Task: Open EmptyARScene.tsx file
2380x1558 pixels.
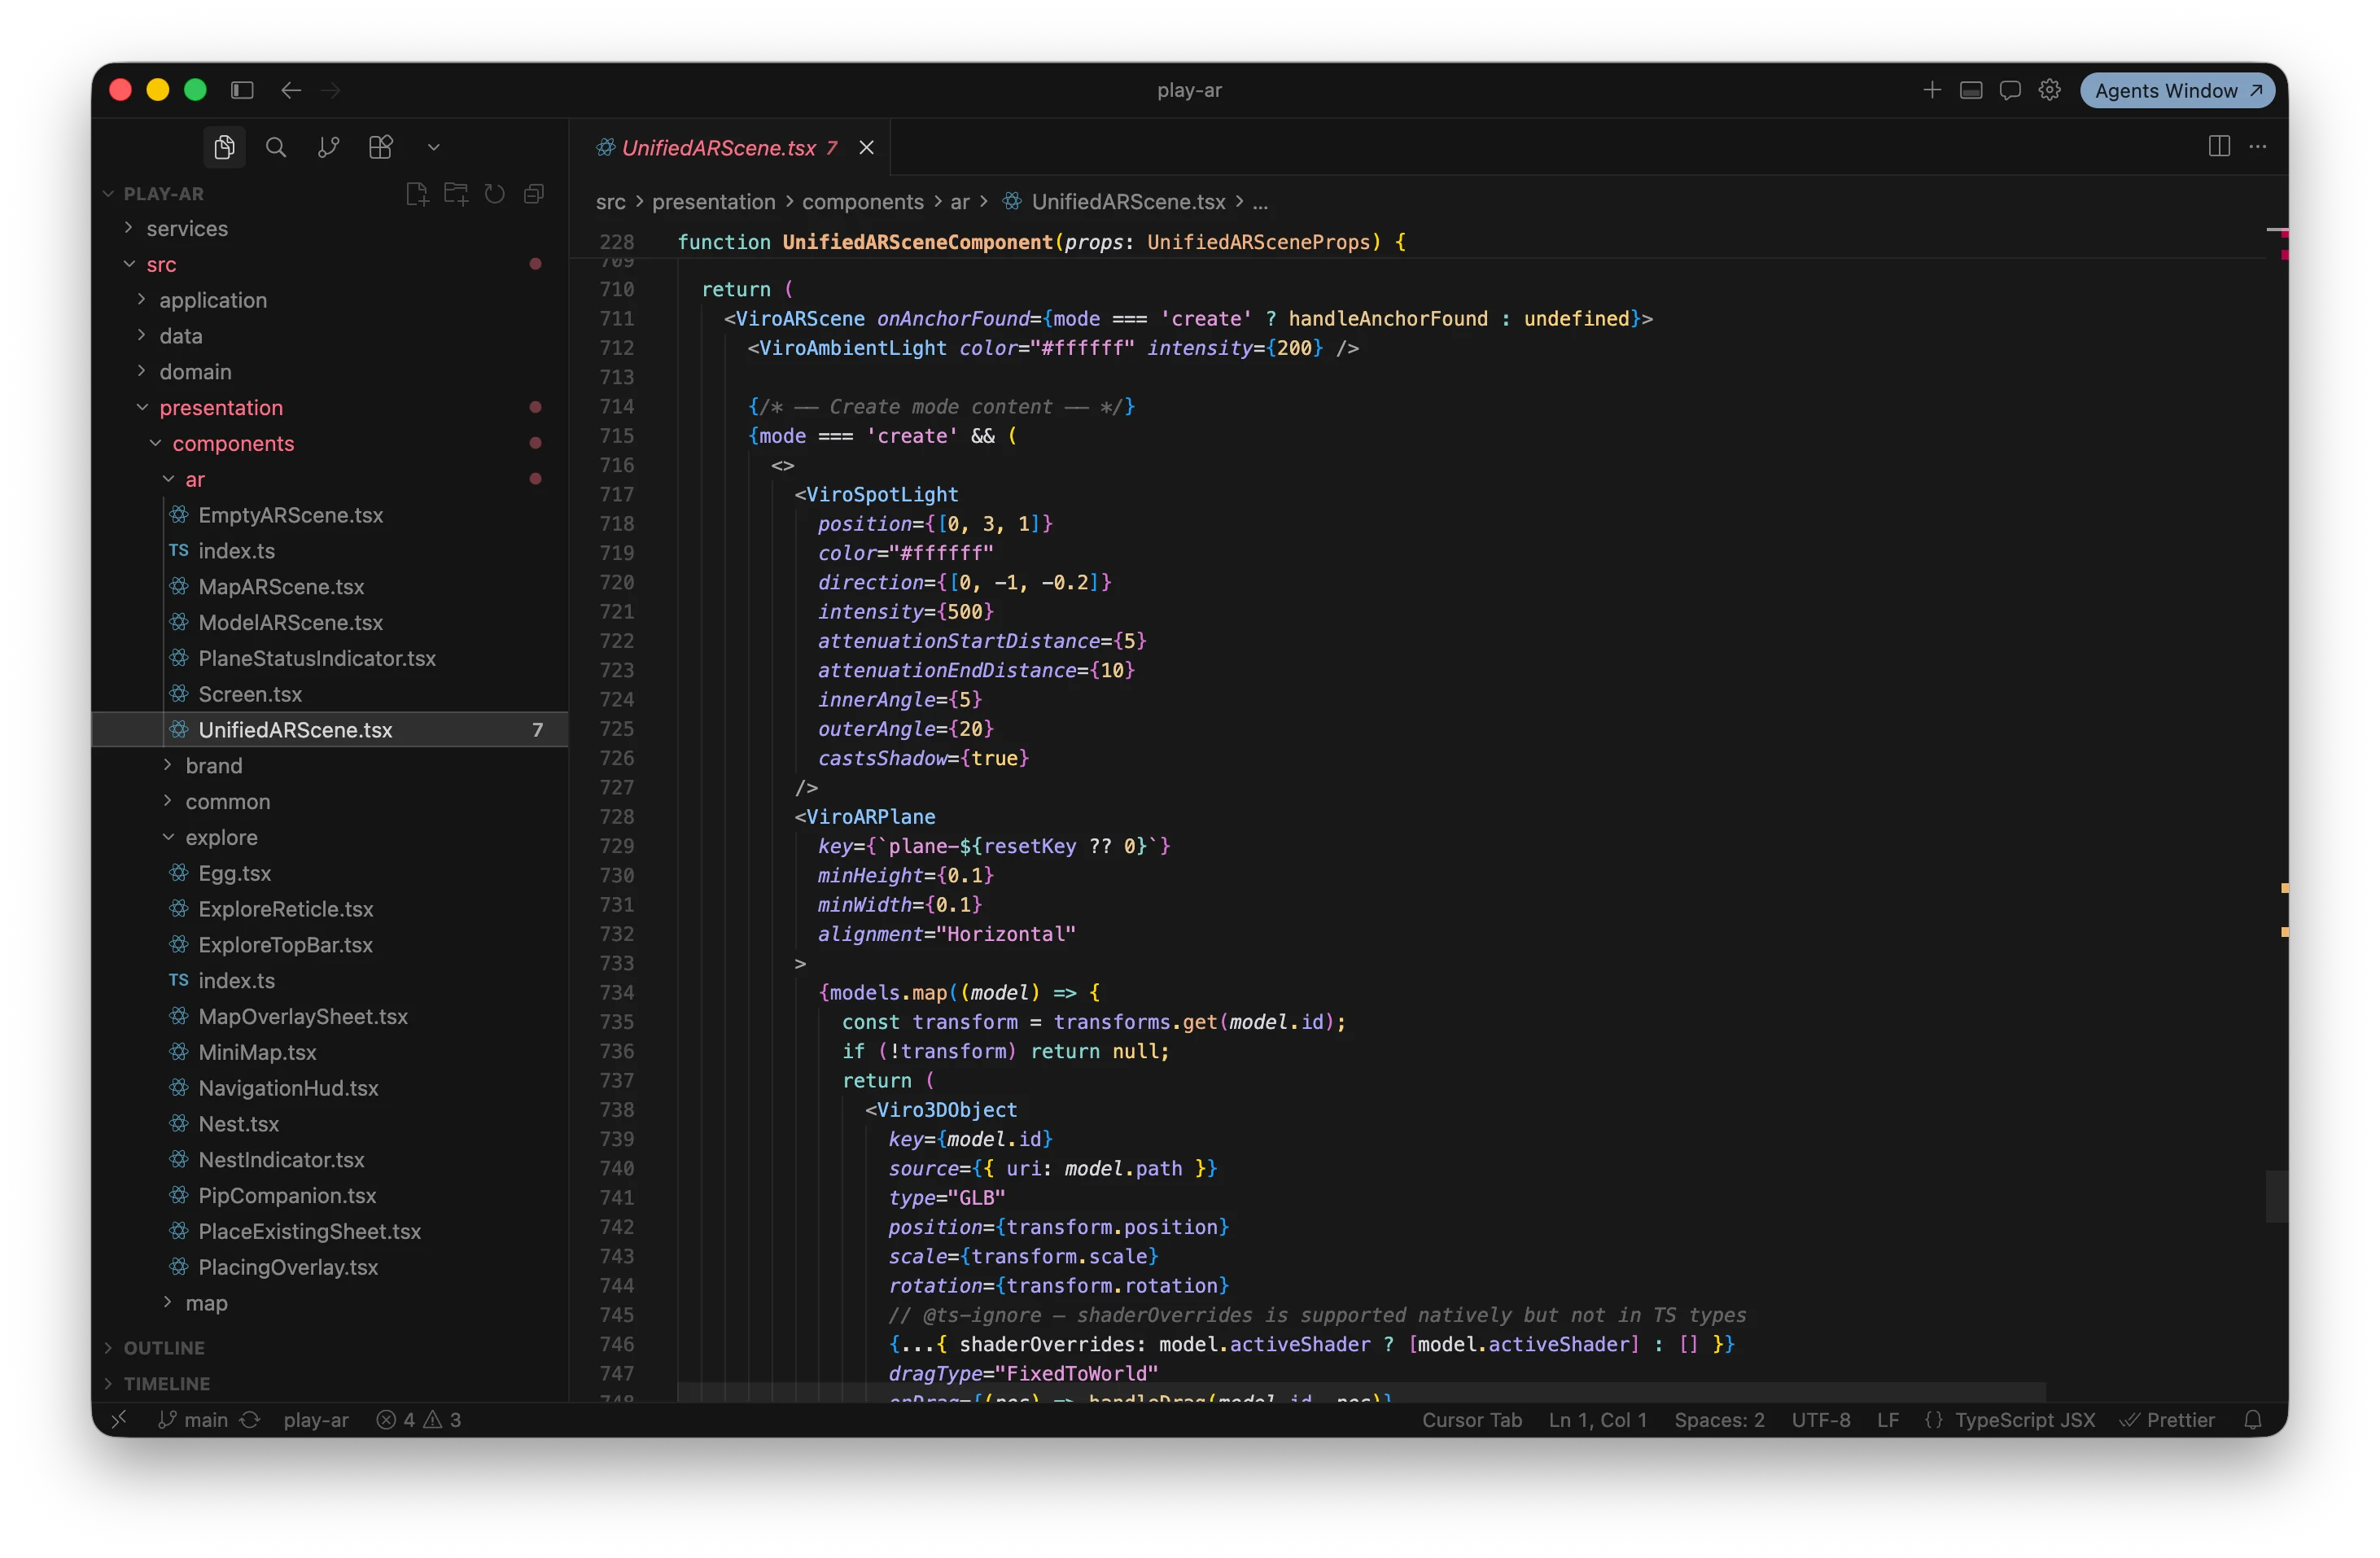Action: pyautogui.click(x=330, y=515)
